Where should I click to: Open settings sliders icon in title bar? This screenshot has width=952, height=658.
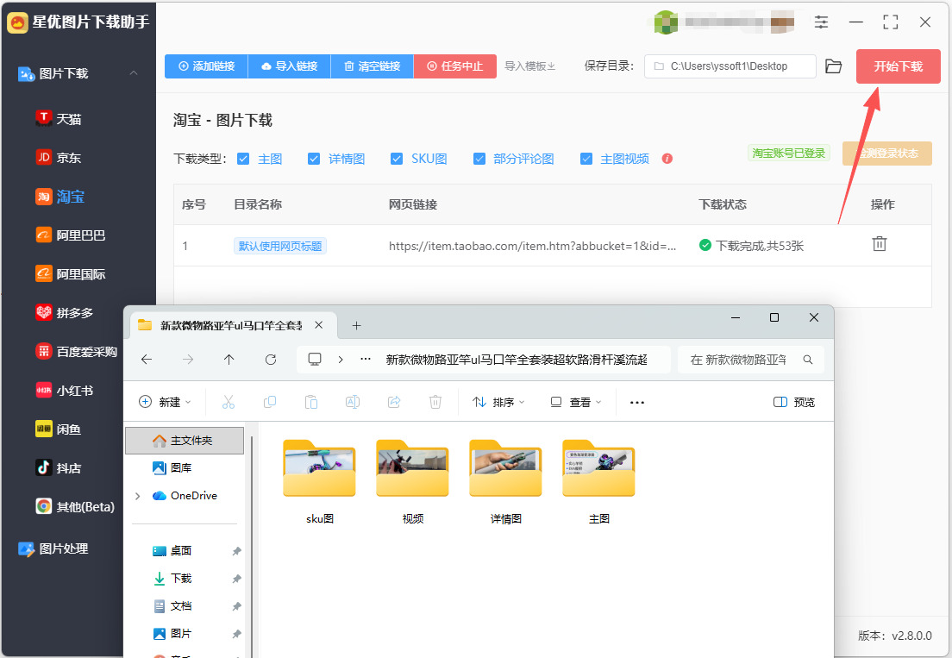tap(821, 22)
